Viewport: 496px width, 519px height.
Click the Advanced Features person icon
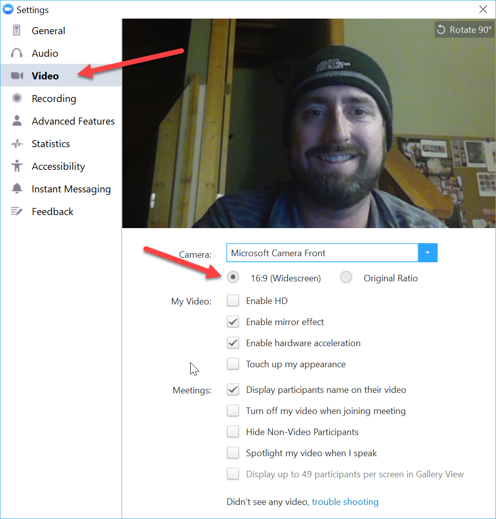pos(17,121)
